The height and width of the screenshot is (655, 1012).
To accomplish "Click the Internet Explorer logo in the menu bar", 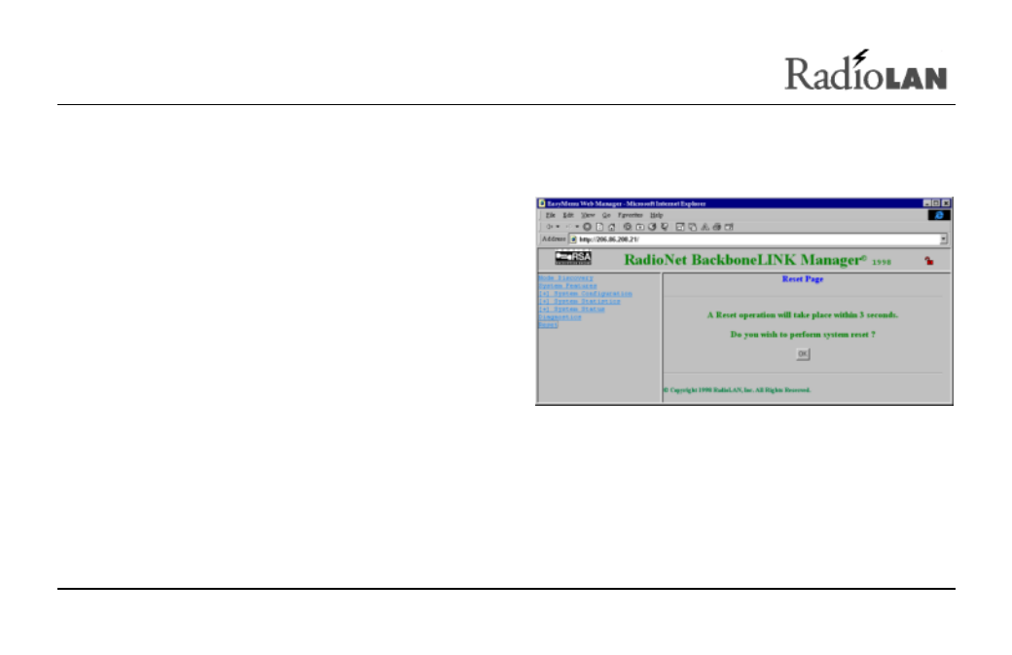I will coord(939,215).
